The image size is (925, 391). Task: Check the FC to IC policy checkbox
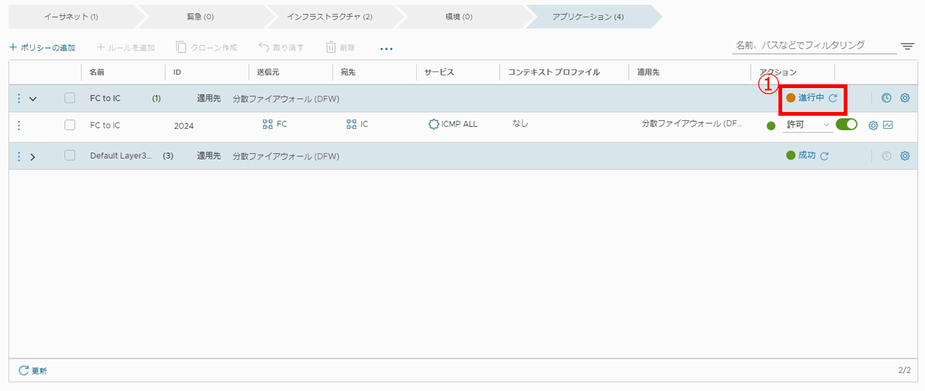70,98
